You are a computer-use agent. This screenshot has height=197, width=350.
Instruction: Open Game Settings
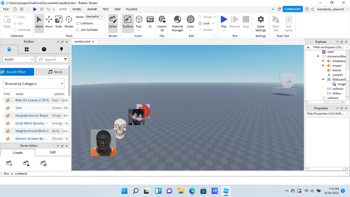261,22
